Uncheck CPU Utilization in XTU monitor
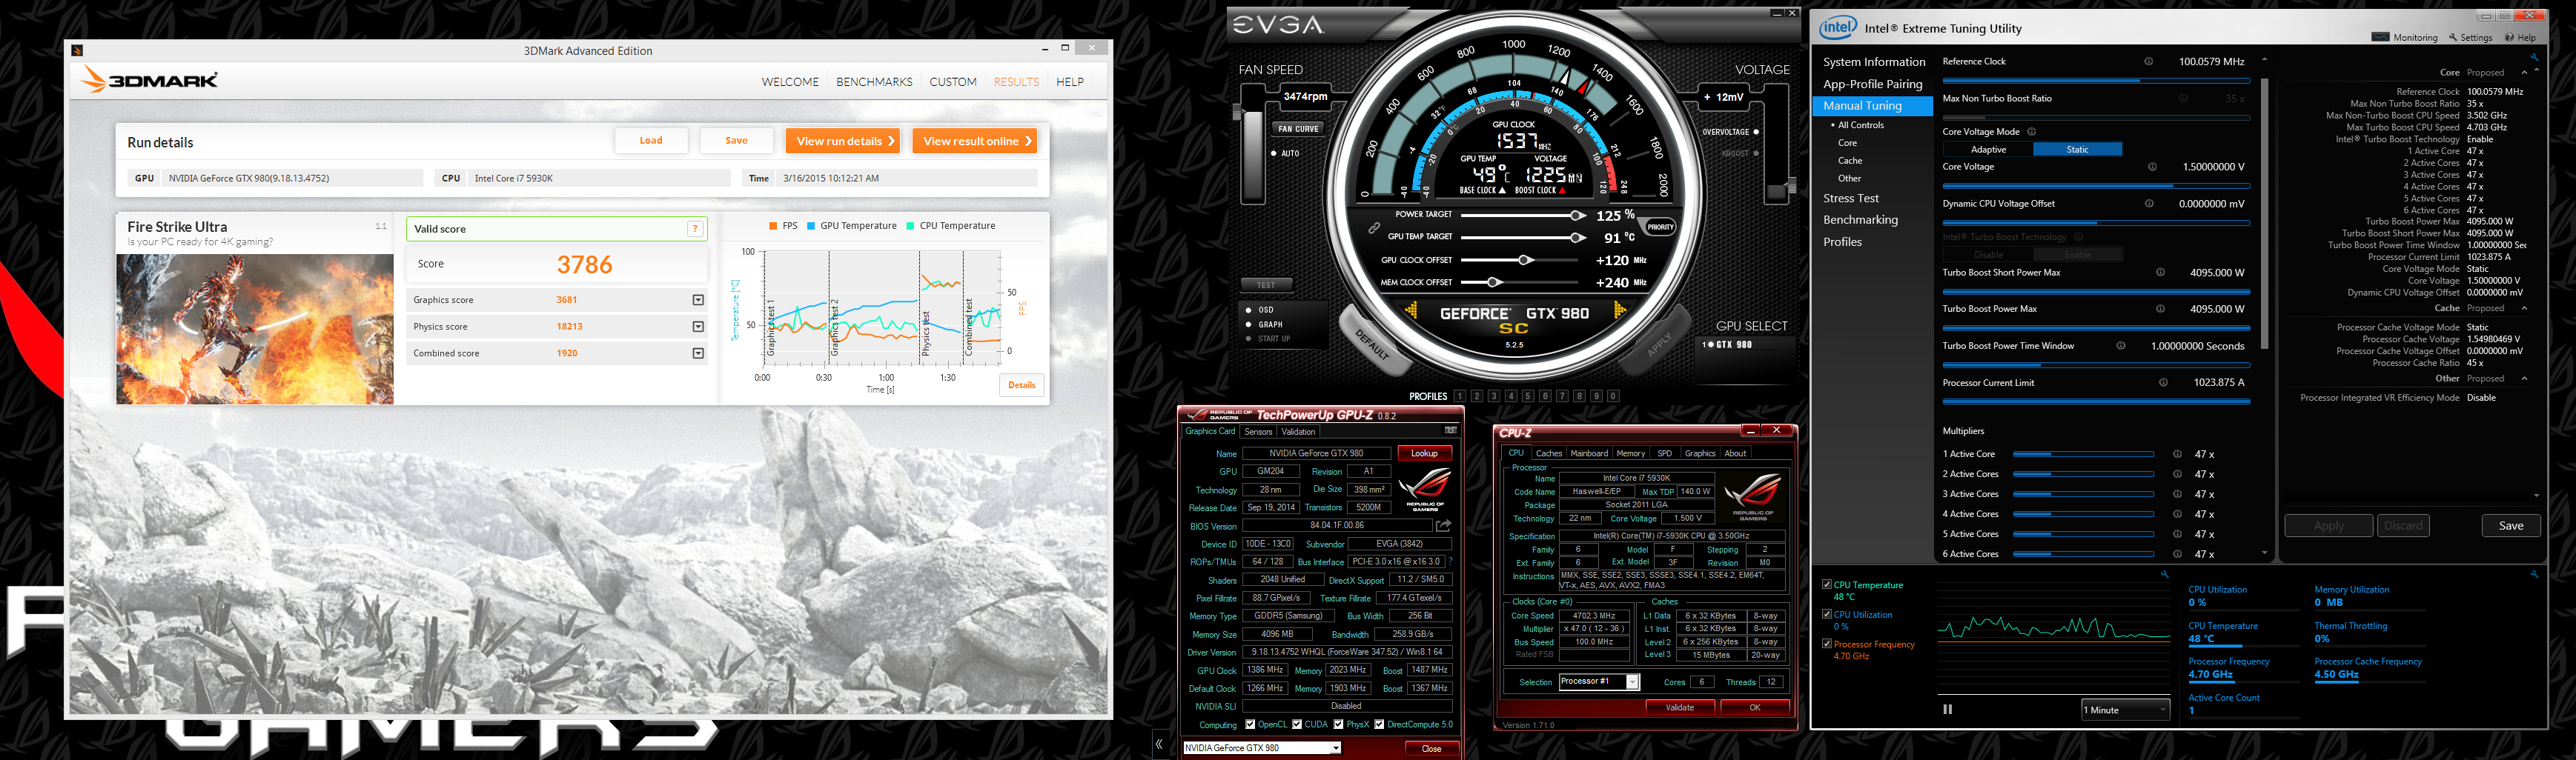Screen dimensions: 2576x760 [x=1827, y=614]
